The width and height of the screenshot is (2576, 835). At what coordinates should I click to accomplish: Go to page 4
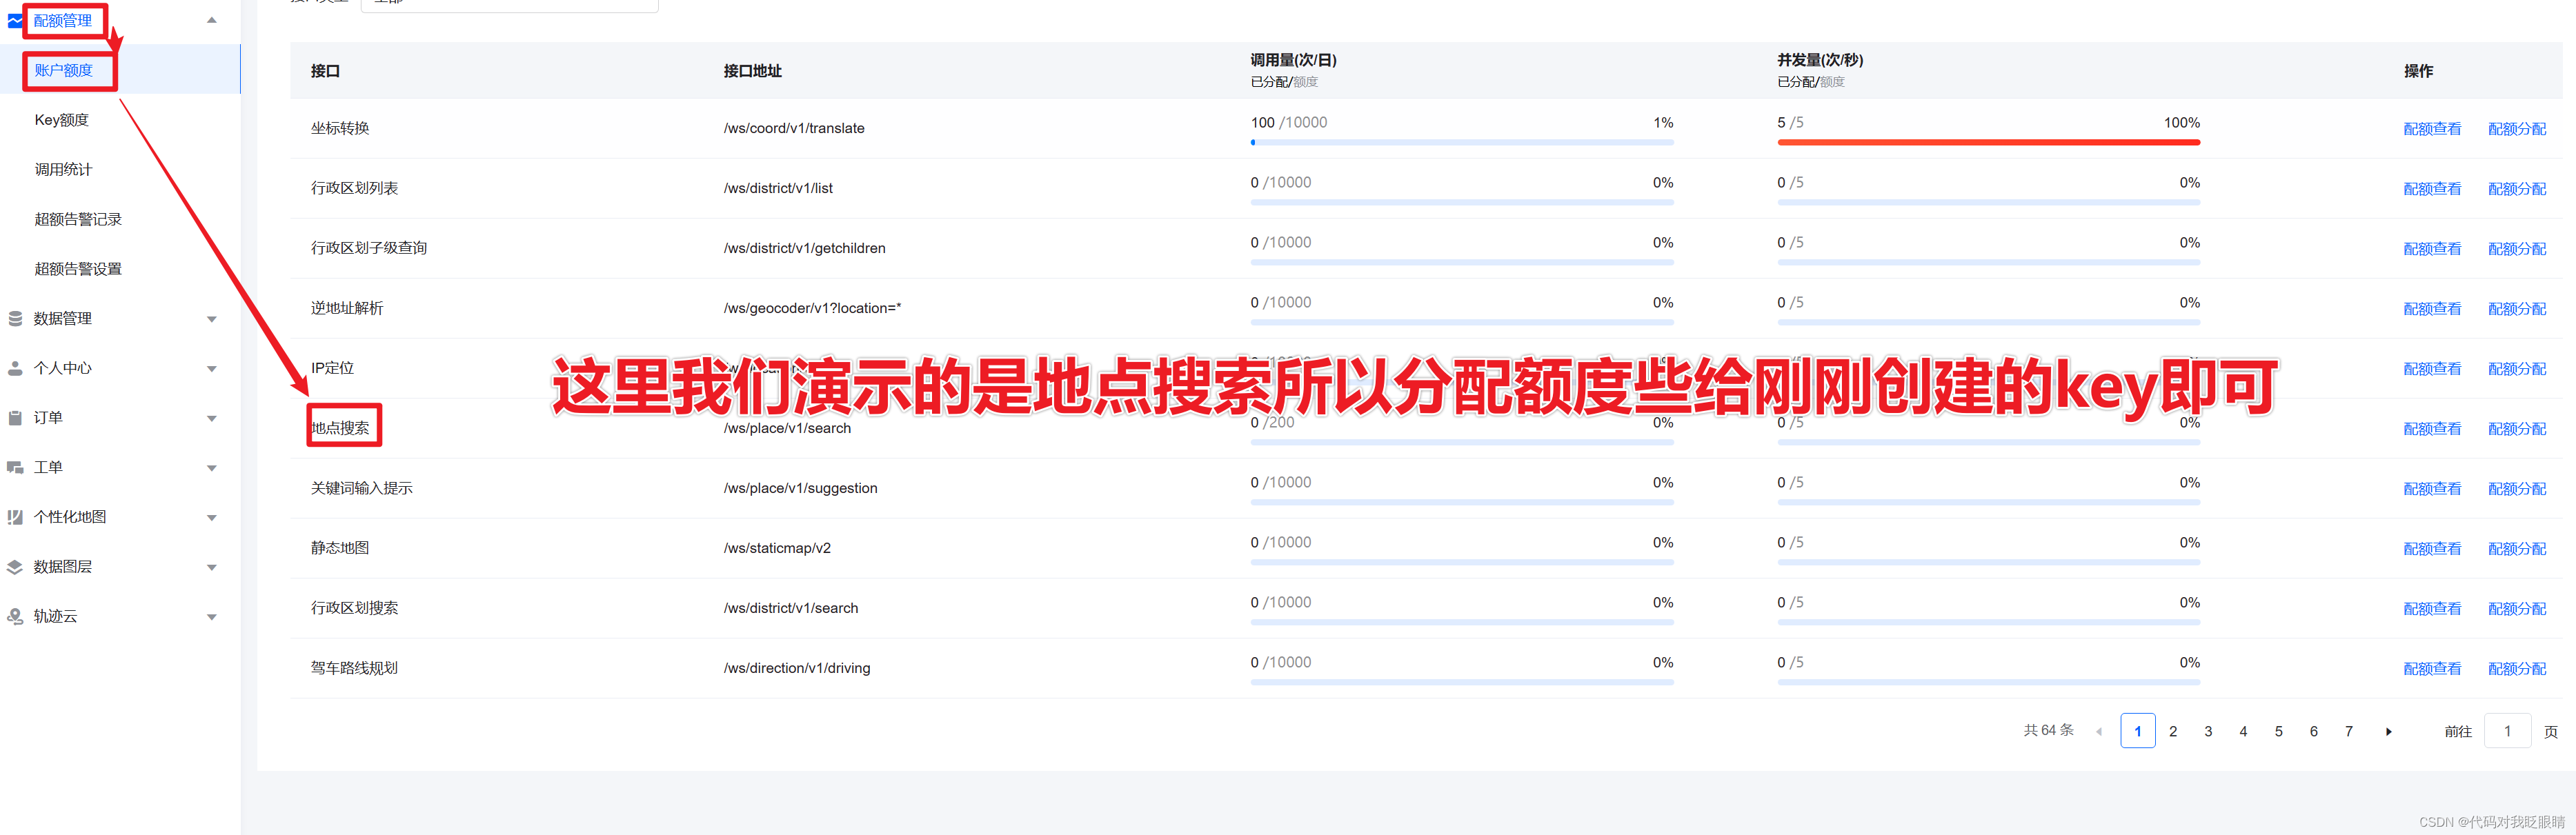[x=2243, y=731]
